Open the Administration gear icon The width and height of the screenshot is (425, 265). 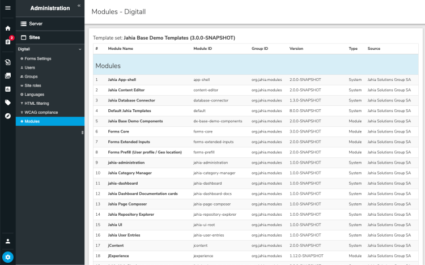click(x=8, y=257)
